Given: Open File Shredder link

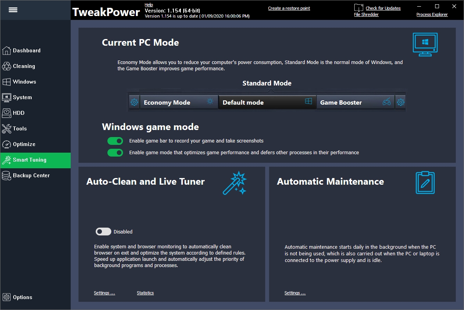Looking at the screenshot, I should [x=366, y=14].
